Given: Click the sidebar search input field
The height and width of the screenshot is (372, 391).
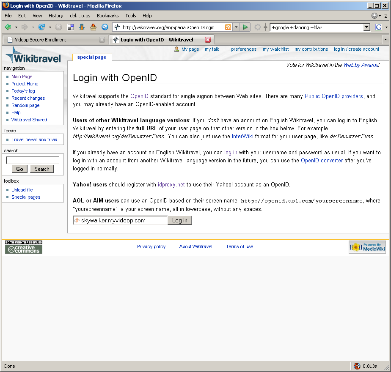Looking at the screenshot, I should 33,160.
